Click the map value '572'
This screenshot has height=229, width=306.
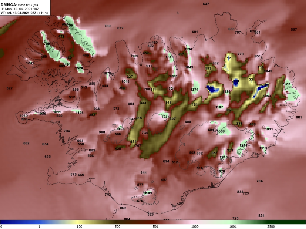pos(116,108)
